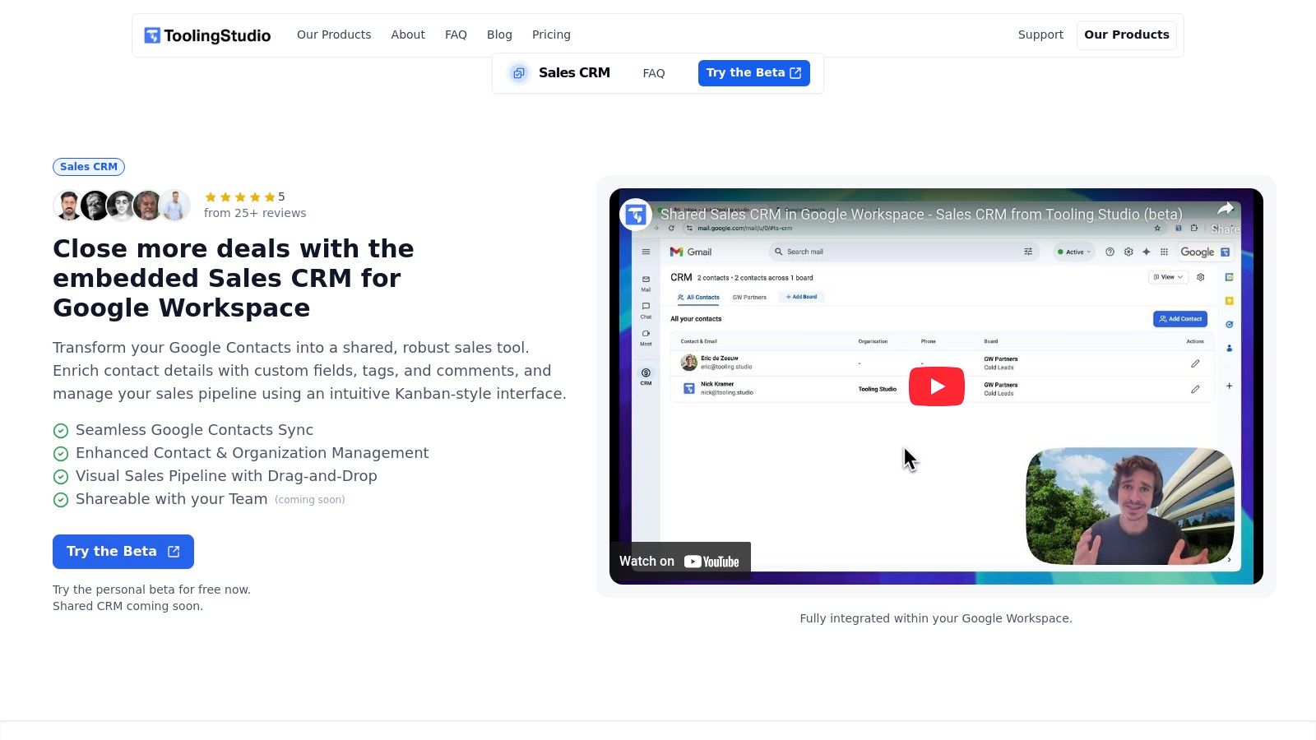Open FAQ in the top navigation

[x=456, y=35]
